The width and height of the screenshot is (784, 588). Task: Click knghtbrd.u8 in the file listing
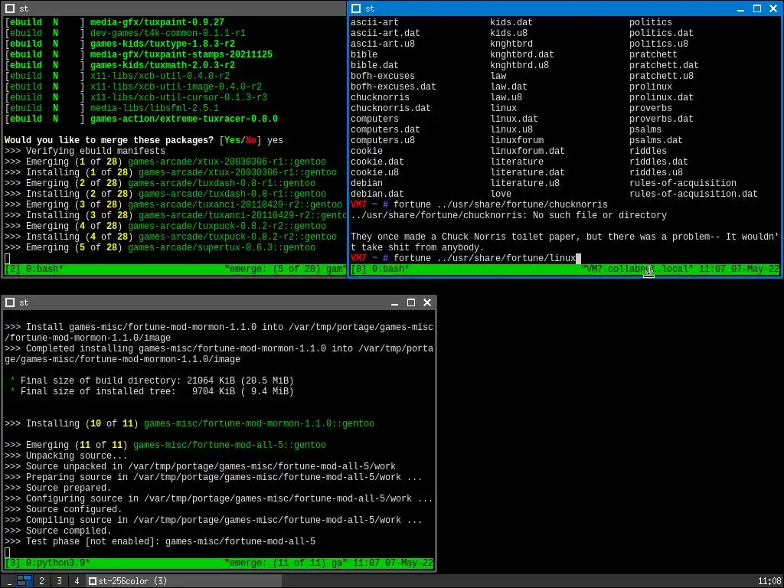point(520,66)
